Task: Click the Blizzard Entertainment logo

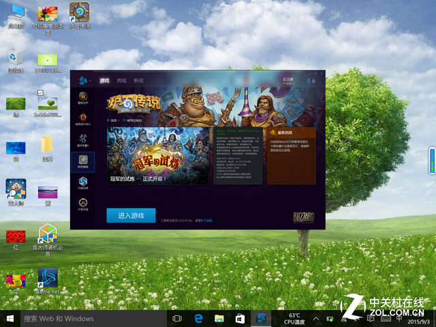Action: click(x=304, y=218)
